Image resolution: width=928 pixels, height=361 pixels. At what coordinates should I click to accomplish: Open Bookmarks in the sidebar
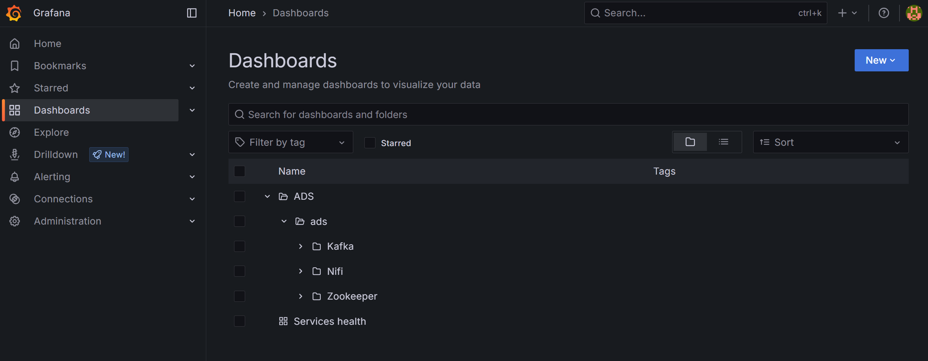click(60, 66)
